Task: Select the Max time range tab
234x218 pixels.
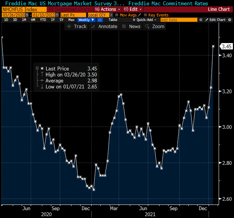Action: point(72,20)
